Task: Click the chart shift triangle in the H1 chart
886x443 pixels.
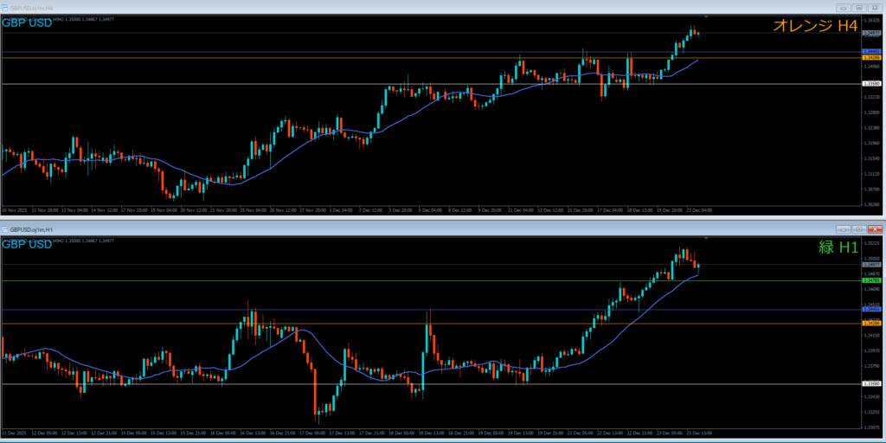Action: click(706, 239)
